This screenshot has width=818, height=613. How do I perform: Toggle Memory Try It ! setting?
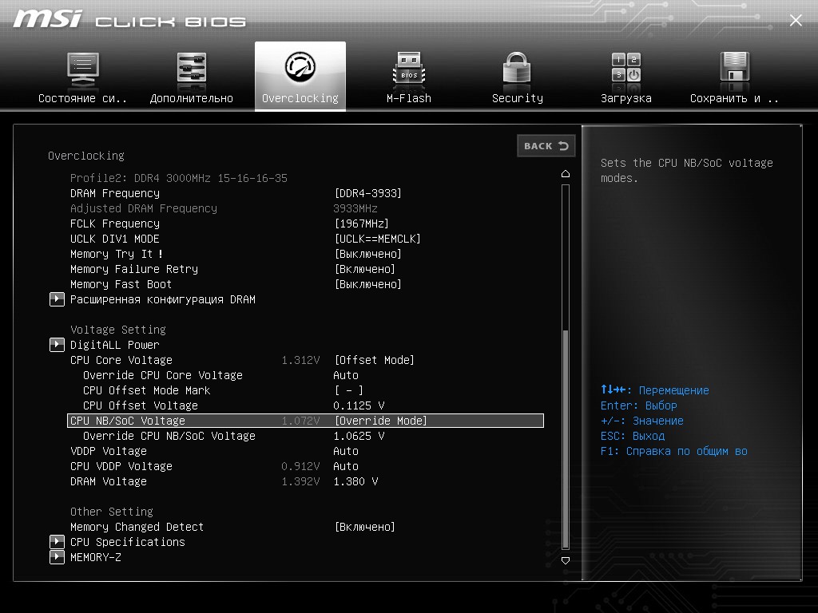367,254
